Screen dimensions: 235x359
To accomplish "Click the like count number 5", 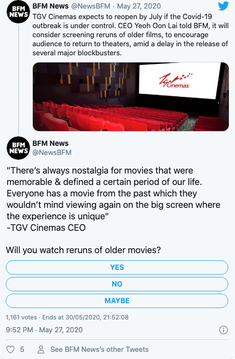I will click(x=22, y=349).
